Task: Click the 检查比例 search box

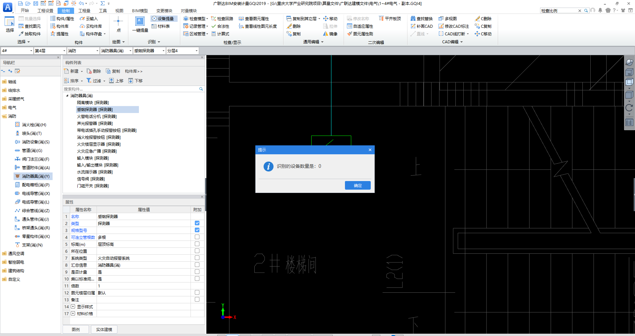Action: point(559,11)
